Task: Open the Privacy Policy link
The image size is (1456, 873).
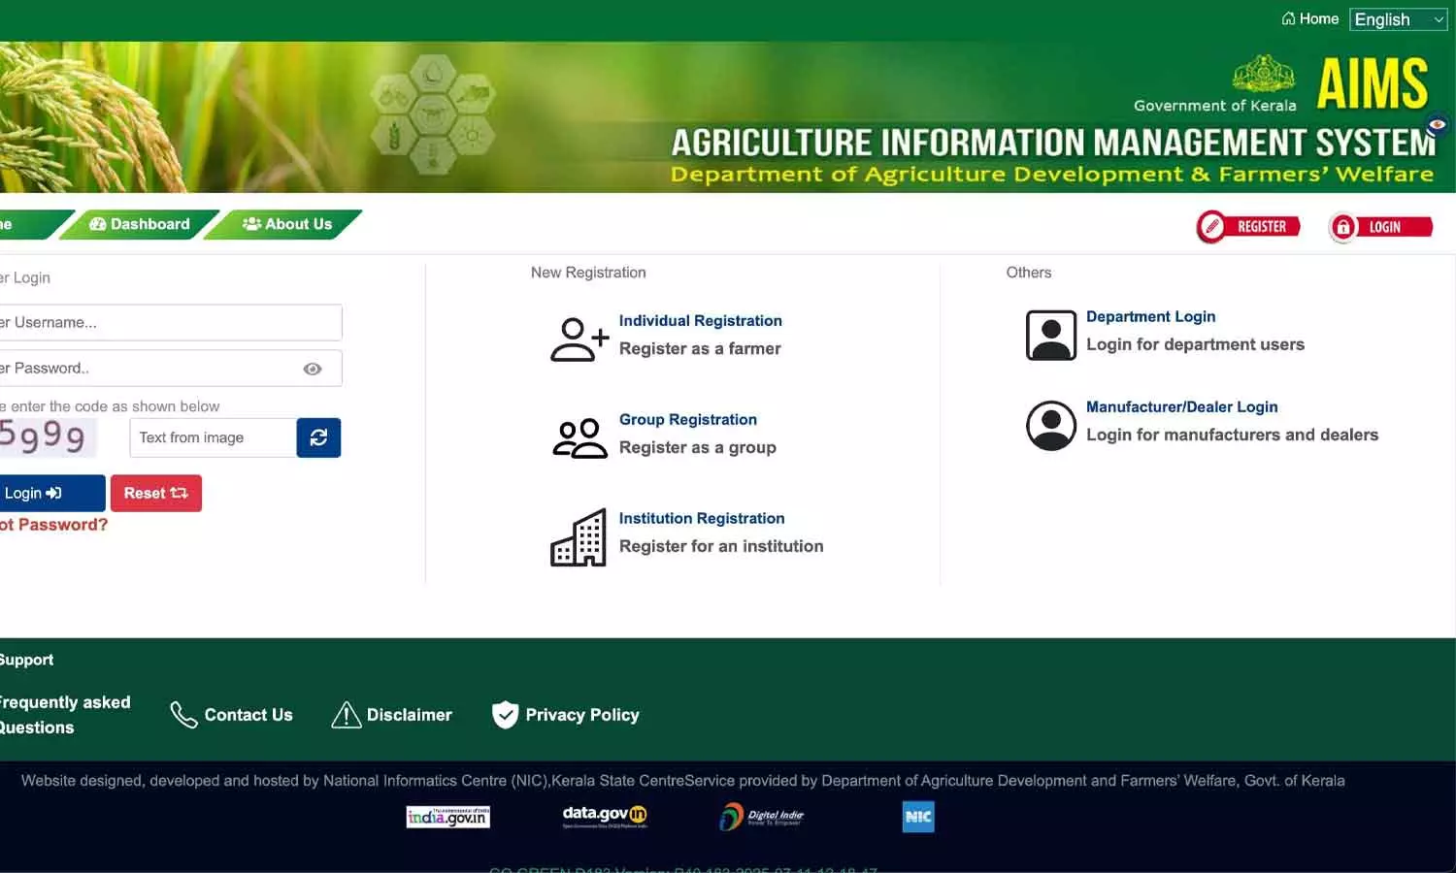Action: tap(566, 715)
